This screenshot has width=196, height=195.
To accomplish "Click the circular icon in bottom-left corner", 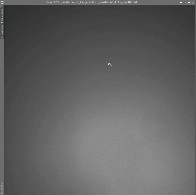I will (2, 193).
